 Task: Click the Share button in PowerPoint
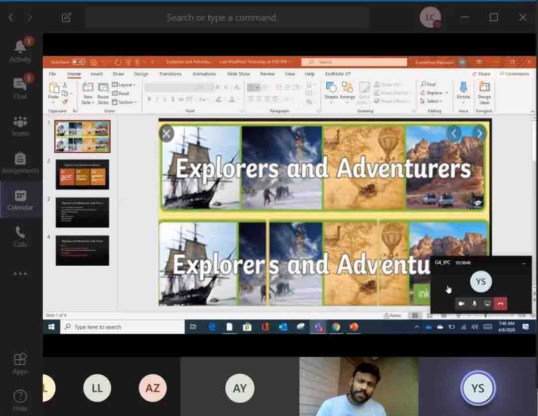tap(481, 74)
